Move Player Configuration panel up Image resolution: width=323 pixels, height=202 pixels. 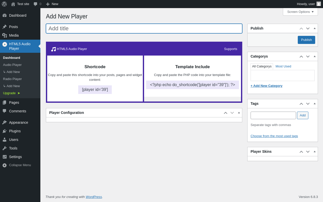point(226,113)
